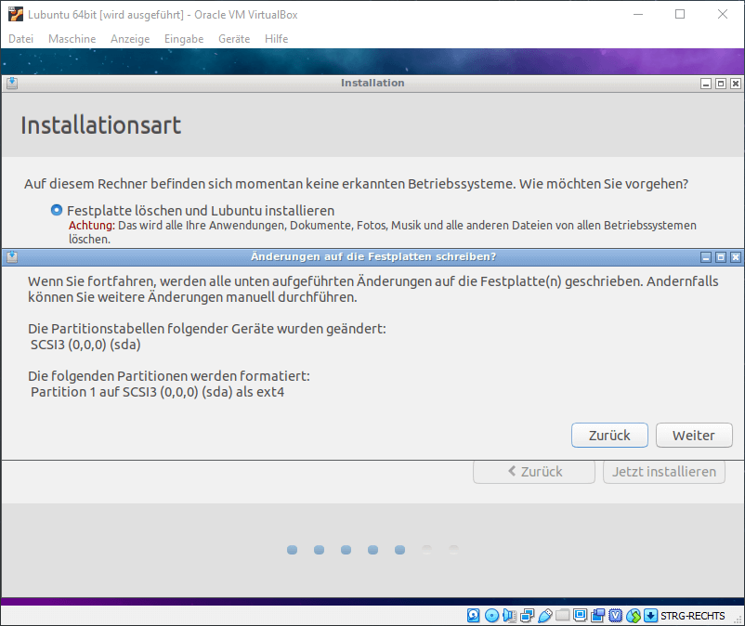Click the greyed Zurück button with arrow

click(534, 472)
